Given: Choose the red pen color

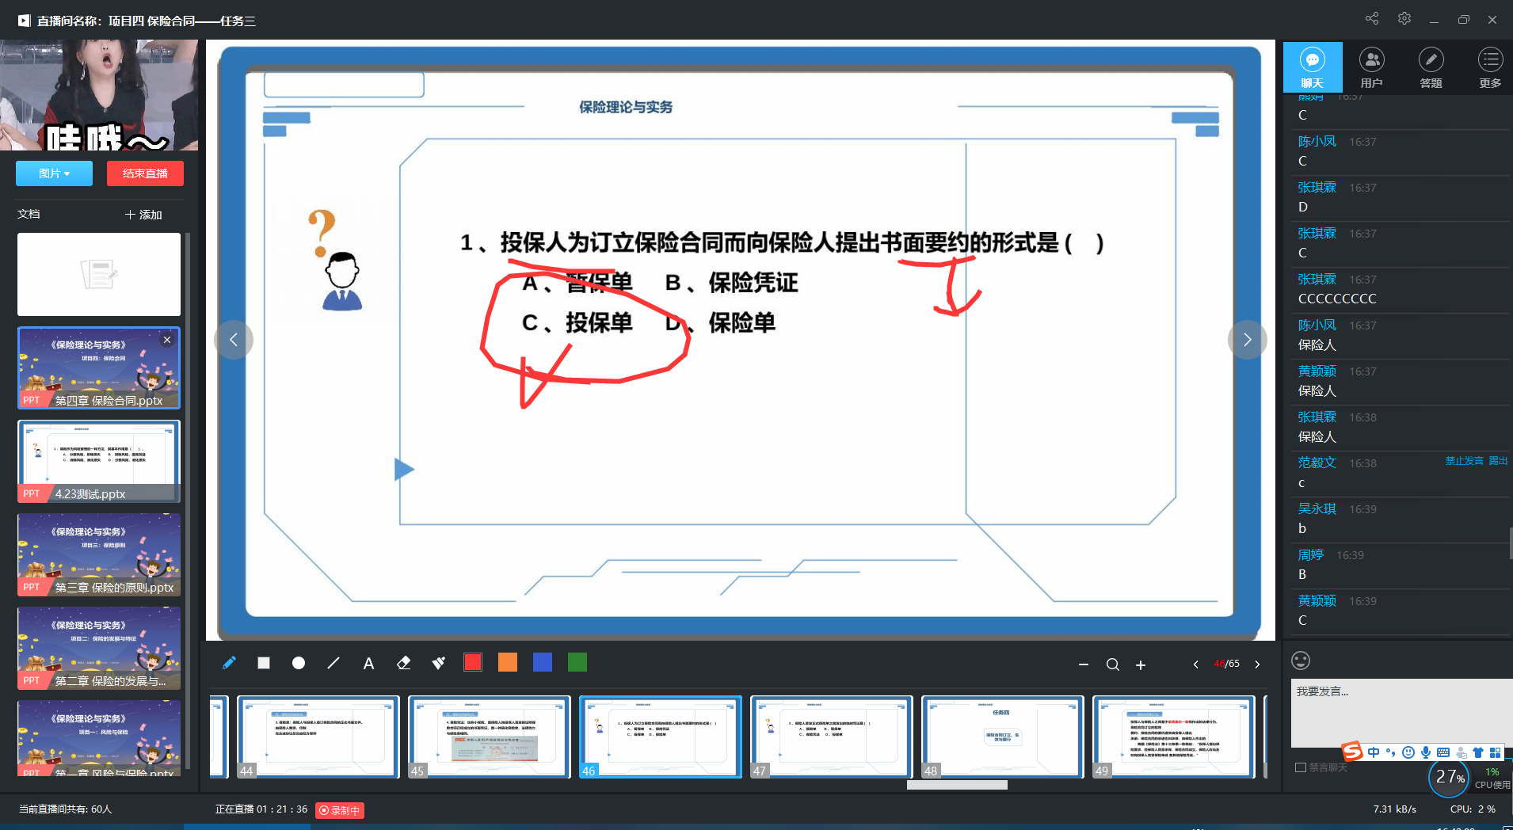Looking at the screenshot, I should coord(473,662).
